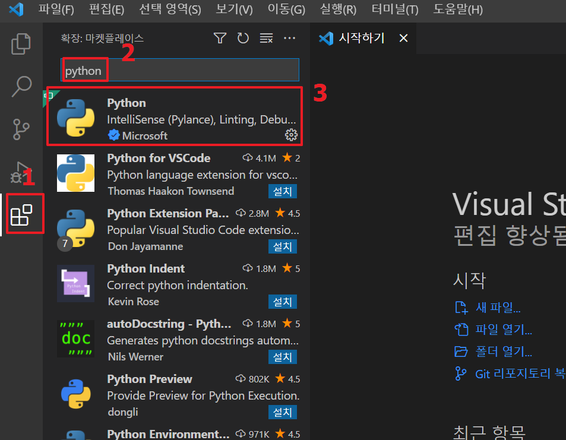Click the open file icon under 시작

pyautogui.click(x=461, y=330)
